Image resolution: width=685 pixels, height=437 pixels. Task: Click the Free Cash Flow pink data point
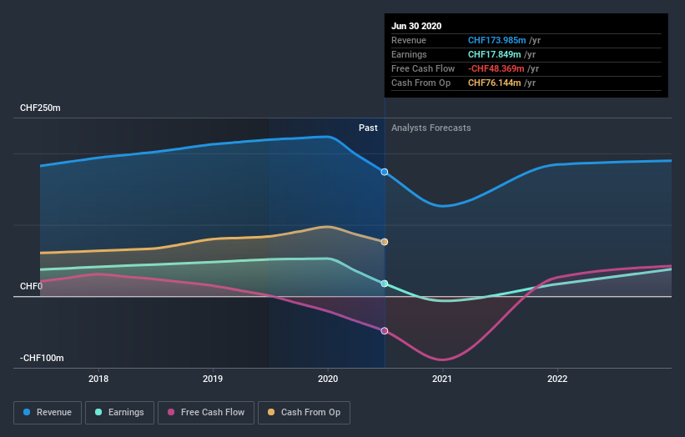point(385,331)
